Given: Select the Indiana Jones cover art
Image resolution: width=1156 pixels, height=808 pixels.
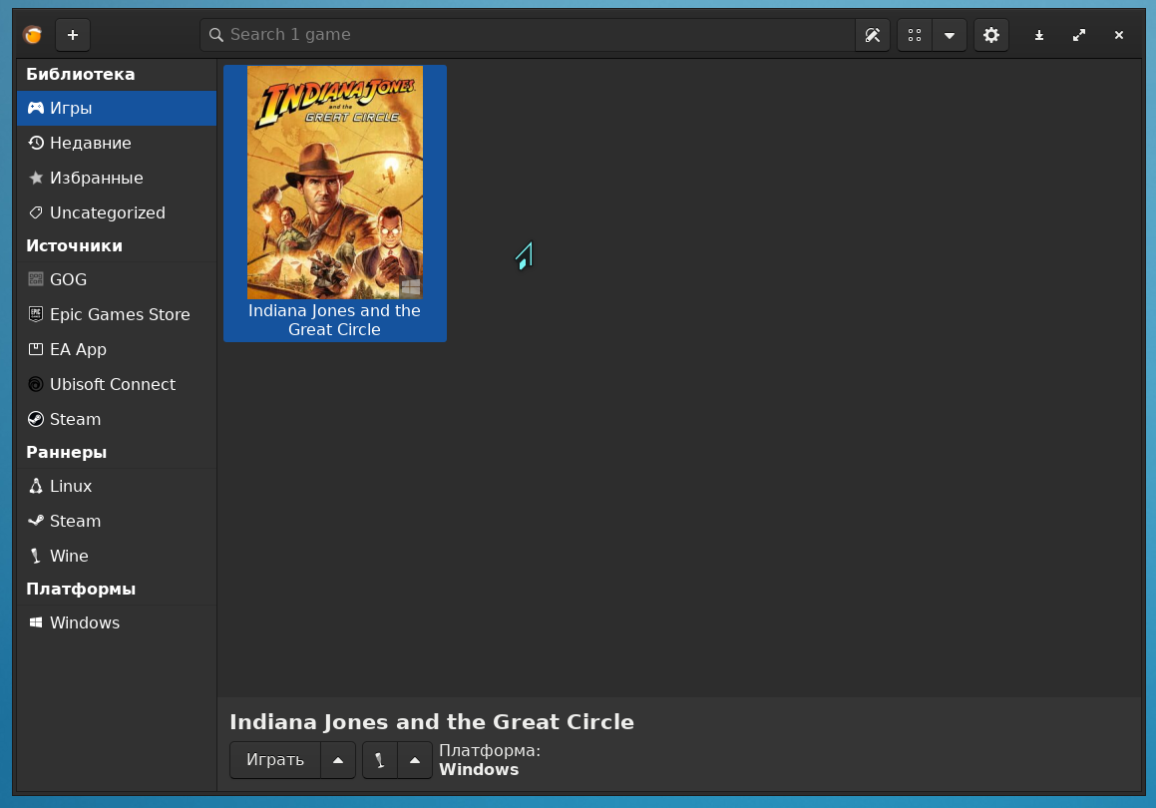Looking at the screenshot, I should click(x=335, y=183).
